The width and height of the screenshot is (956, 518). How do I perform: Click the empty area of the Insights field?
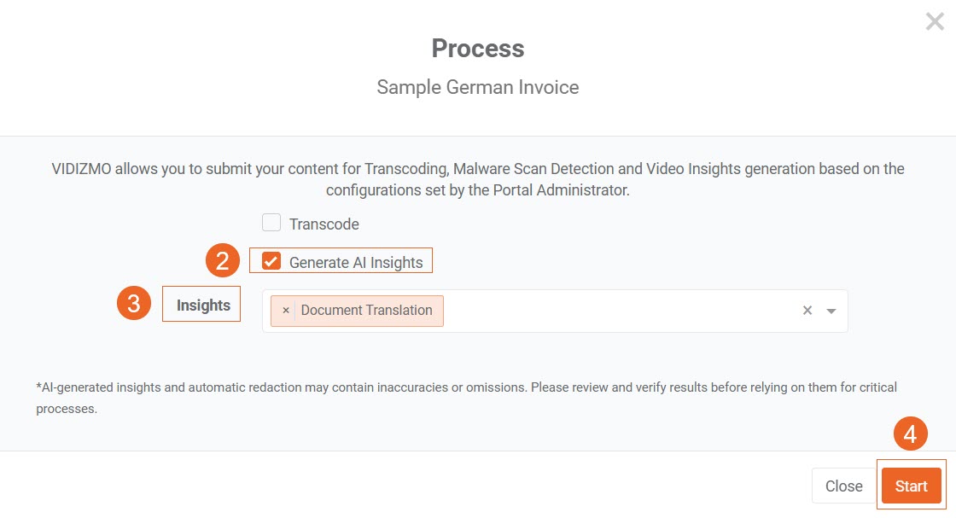click(615, 311)
